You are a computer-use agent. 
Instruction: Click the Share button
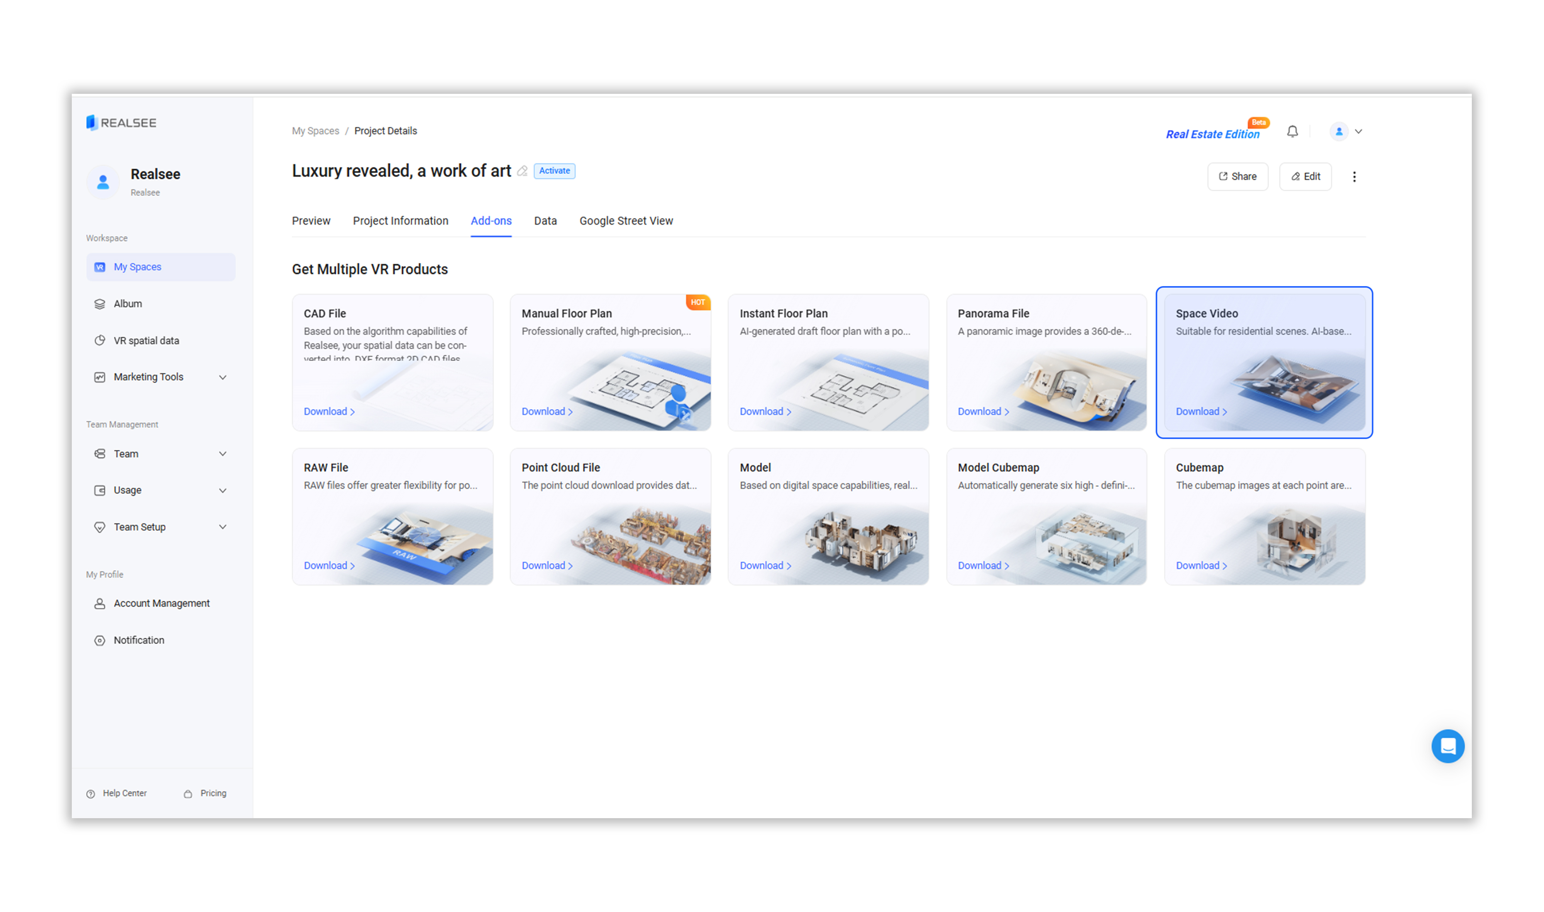coord(1237,177)
